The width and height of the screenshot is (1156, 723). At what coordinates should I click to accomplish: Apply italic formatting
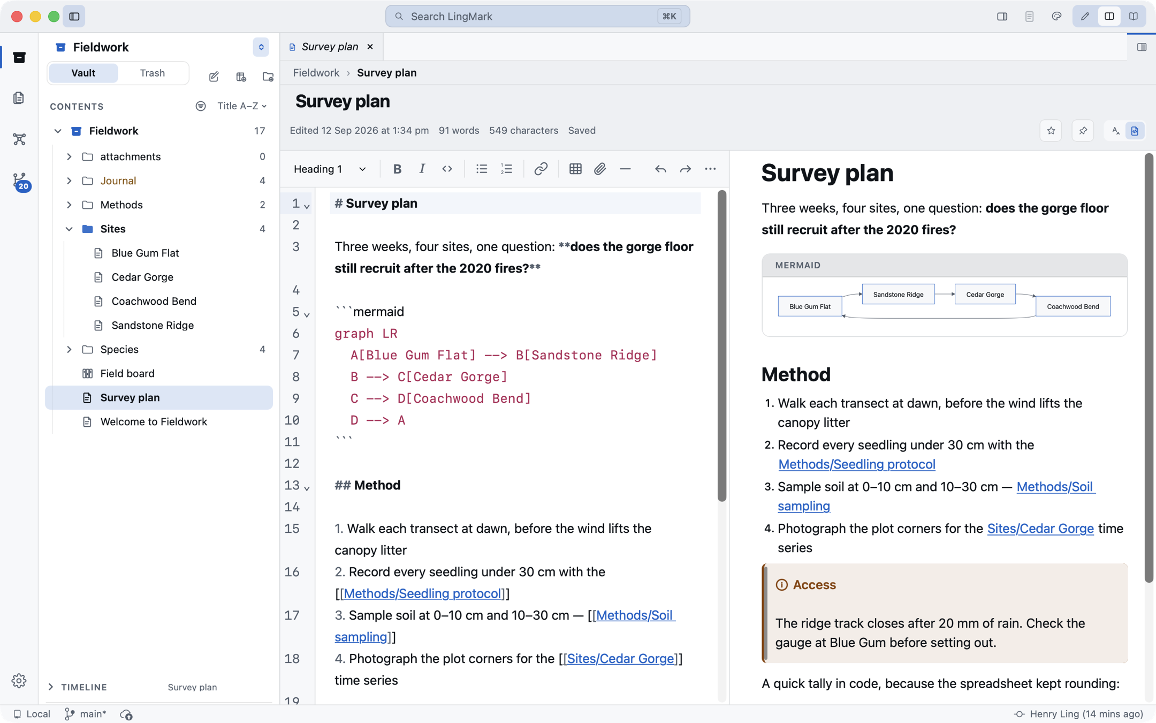422,169
